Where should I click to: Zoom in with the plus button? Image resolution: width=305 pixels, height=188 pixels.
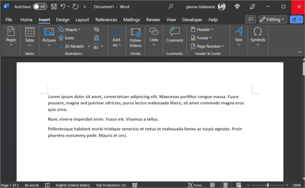click(x=287, y=185)
